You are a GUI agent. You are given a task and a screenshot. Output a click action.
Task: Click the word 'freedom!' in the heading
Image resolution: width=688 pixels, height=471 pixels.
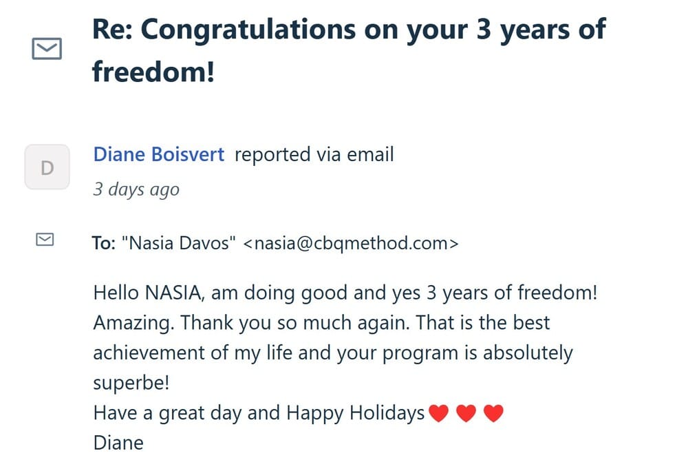[154, 71]
